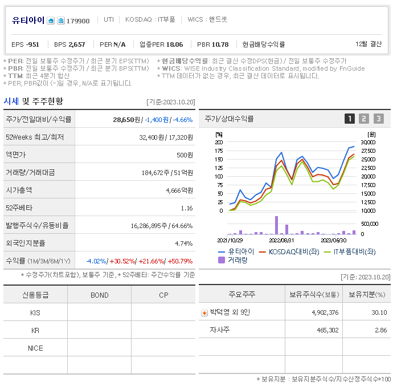Select the 주요주주 column header

(242, 294)
